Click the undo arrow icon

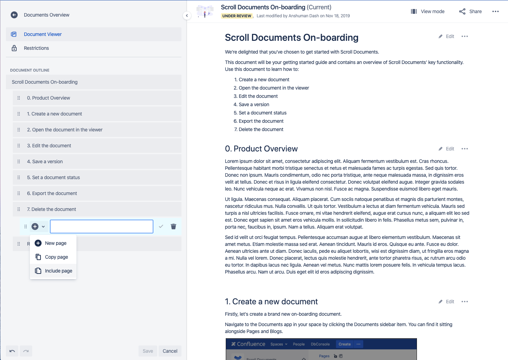pos(12,351)
